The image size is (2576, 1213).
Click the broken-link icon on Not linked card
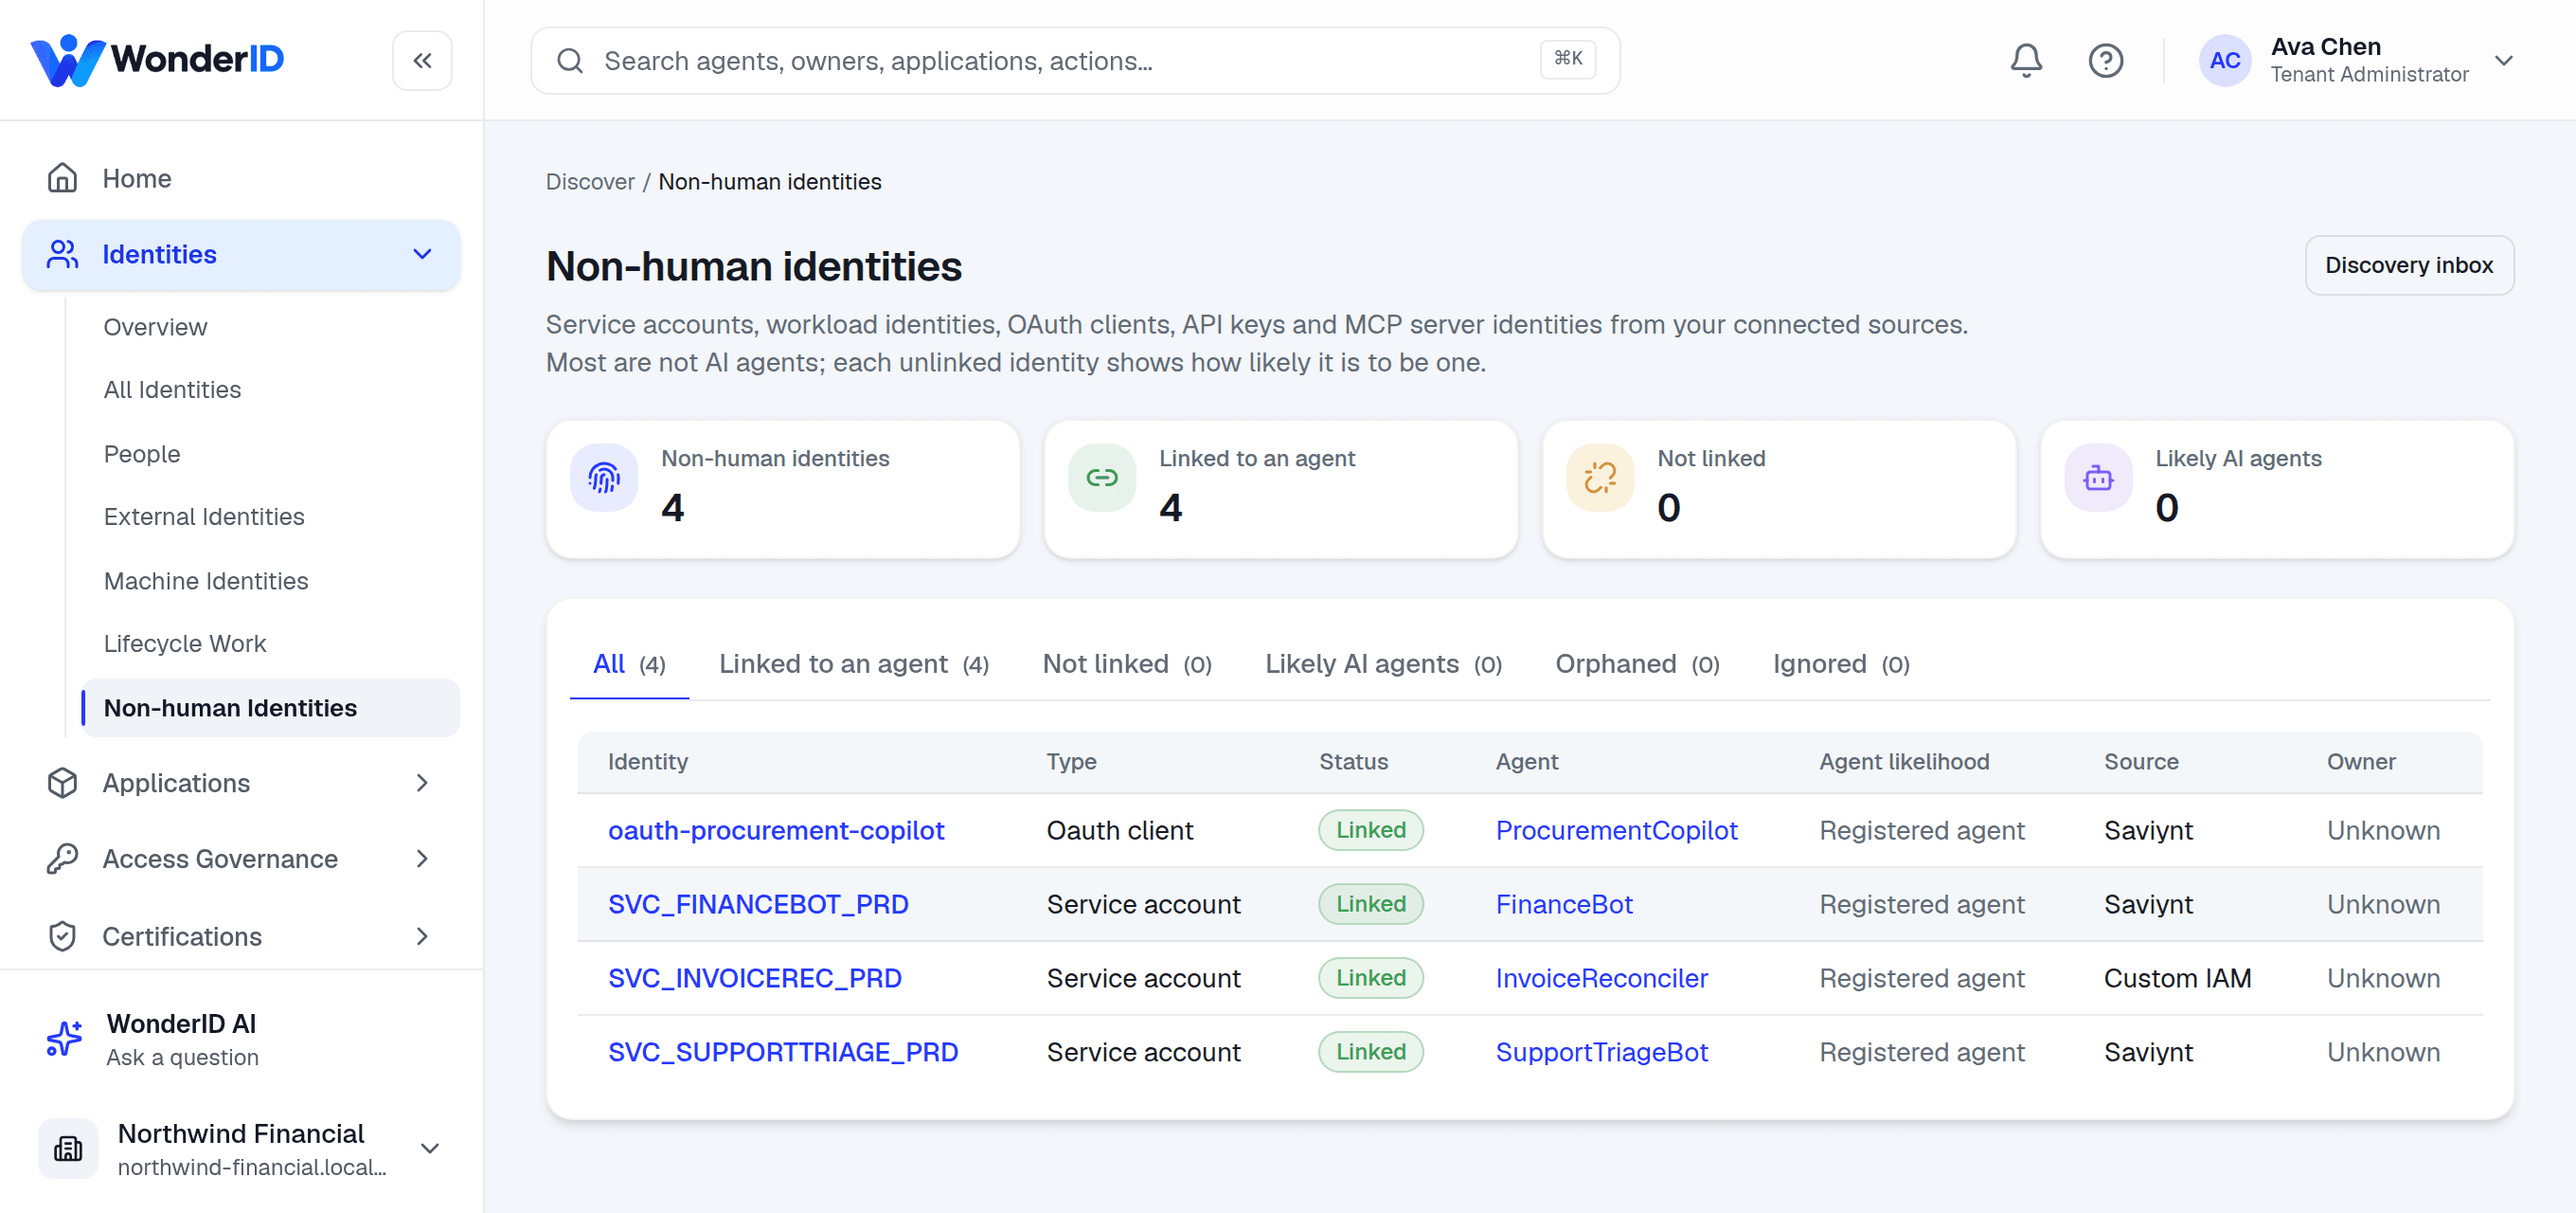[x=1599, y=478]
